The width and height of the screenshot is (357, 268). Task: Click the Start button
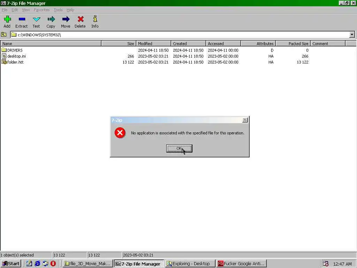[x=11, y=264]
